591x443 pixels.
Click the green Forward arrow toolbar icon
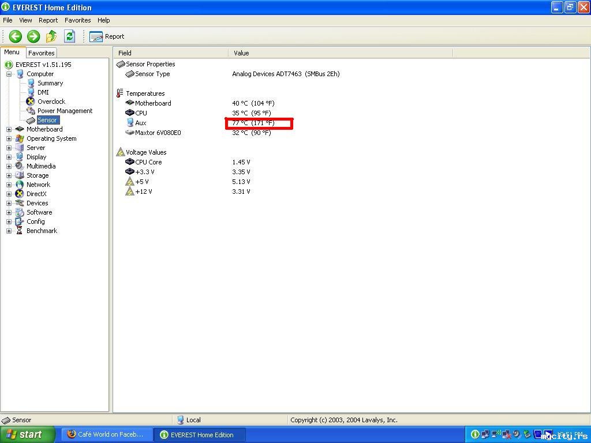pos(33,36)
